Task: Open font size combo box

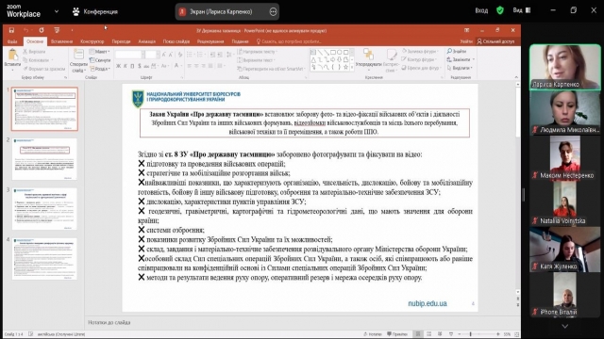Action: (153, 55)
